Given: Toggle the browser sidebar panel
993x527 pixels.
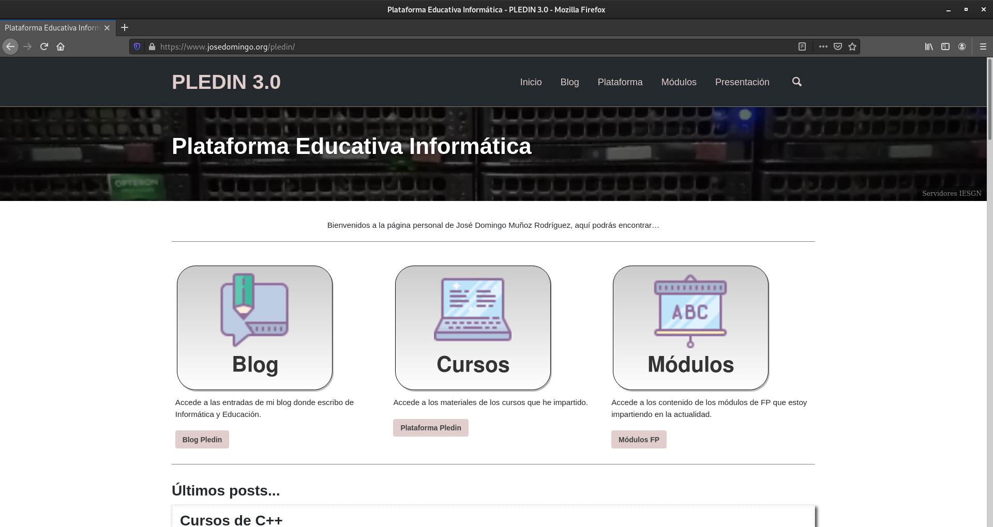Looking at the screenshot, I should click(945, 47).
